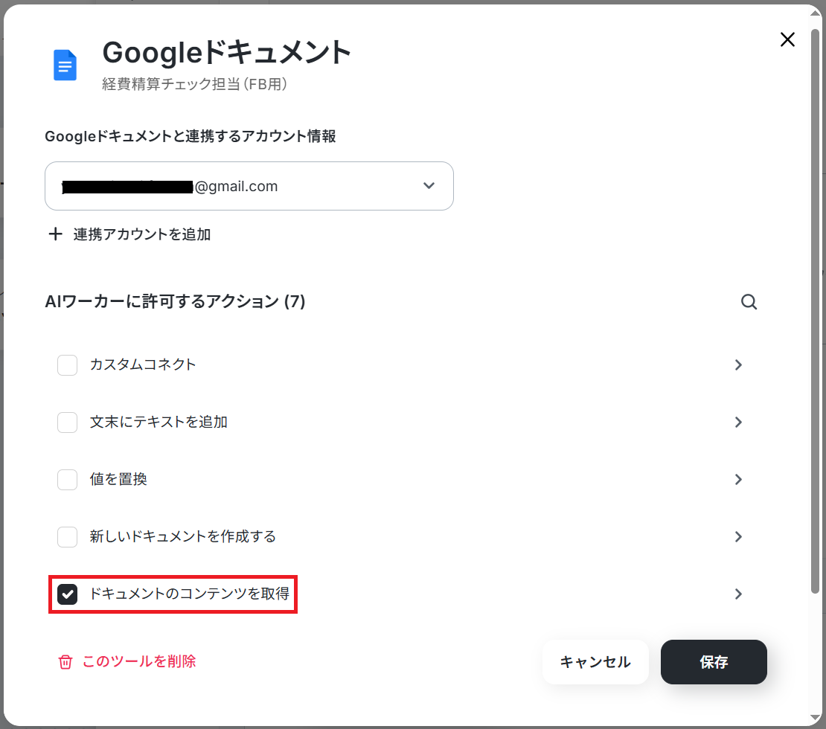This screenshot has height=729, width=826.
Task: Uncheck ドキュメントのコンテンツを取得 checkbox
Action: pyautogui.click(x=68, y=594)
